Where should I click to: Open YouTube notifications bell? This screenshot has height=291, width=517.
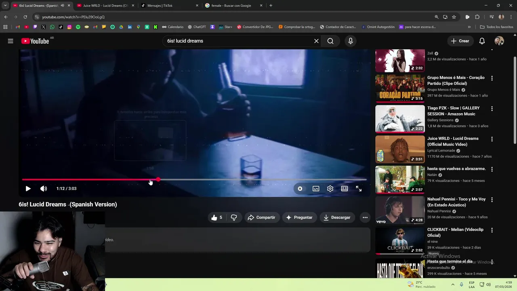pyautogui.click(x=482, y=41)
